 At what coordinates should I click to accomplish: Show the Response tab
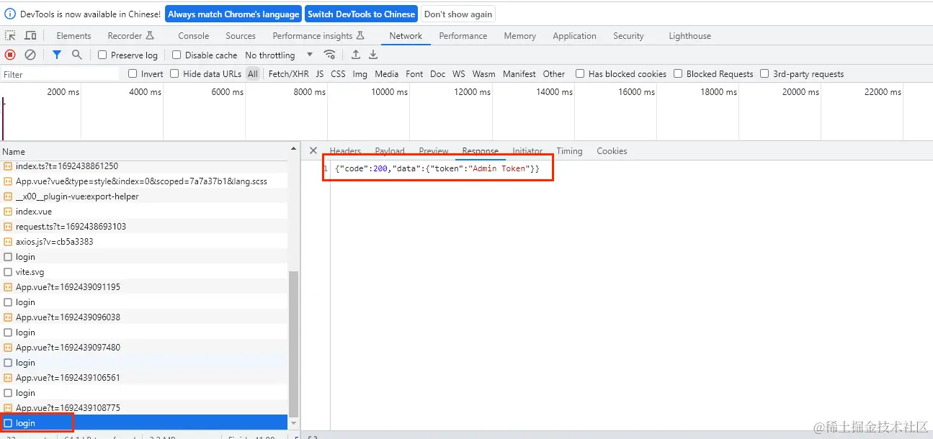click(481, 151)
